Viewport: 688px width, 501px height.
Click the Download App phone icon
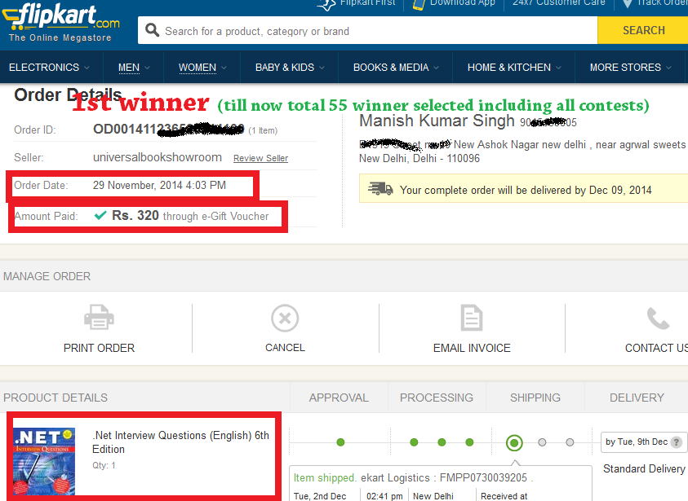click(419, 4)
